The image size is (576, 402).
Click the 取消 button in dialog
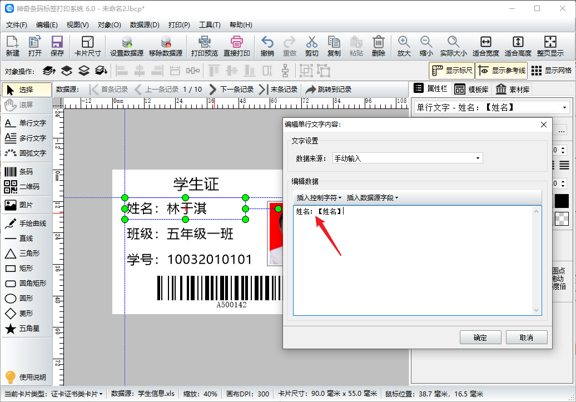tap(527, 338)
